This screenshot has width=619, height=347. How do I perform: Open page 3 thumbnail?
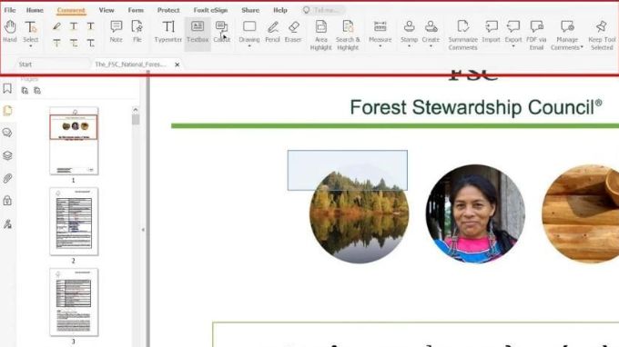[74, 302]
